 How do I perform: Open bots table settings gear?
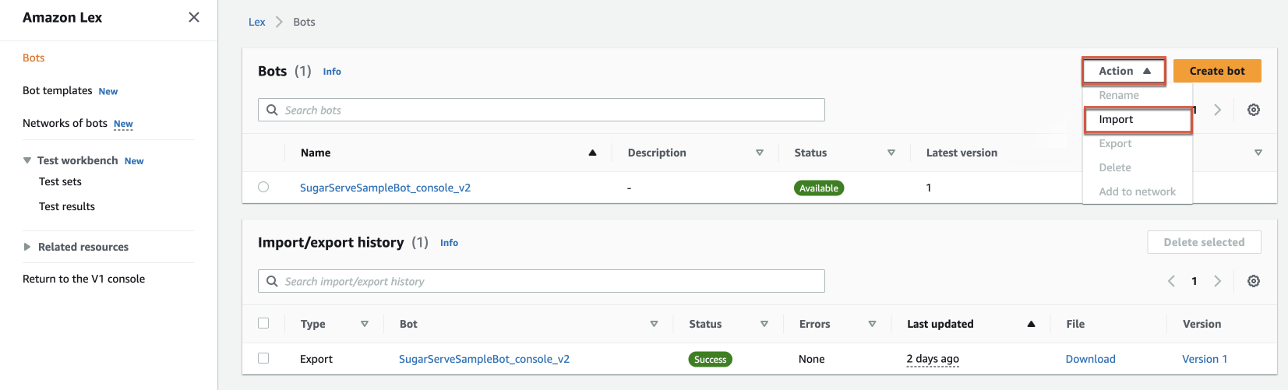tap(1254, 110)
